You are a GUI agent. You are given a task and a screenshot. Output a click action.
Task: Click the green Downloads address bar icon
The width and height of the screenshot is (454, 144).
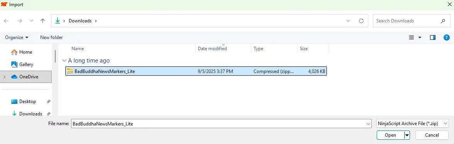point(58,21)
